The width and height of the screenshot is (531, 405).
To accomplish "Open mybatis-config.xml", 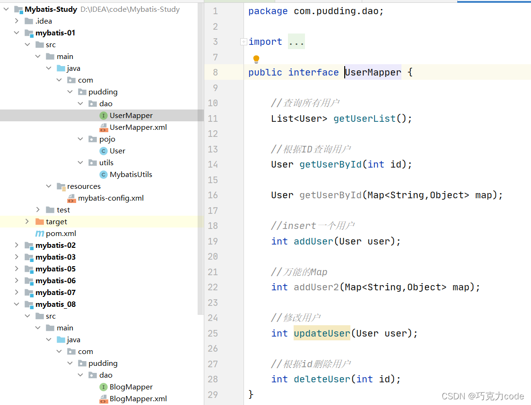I will point(111,198).
